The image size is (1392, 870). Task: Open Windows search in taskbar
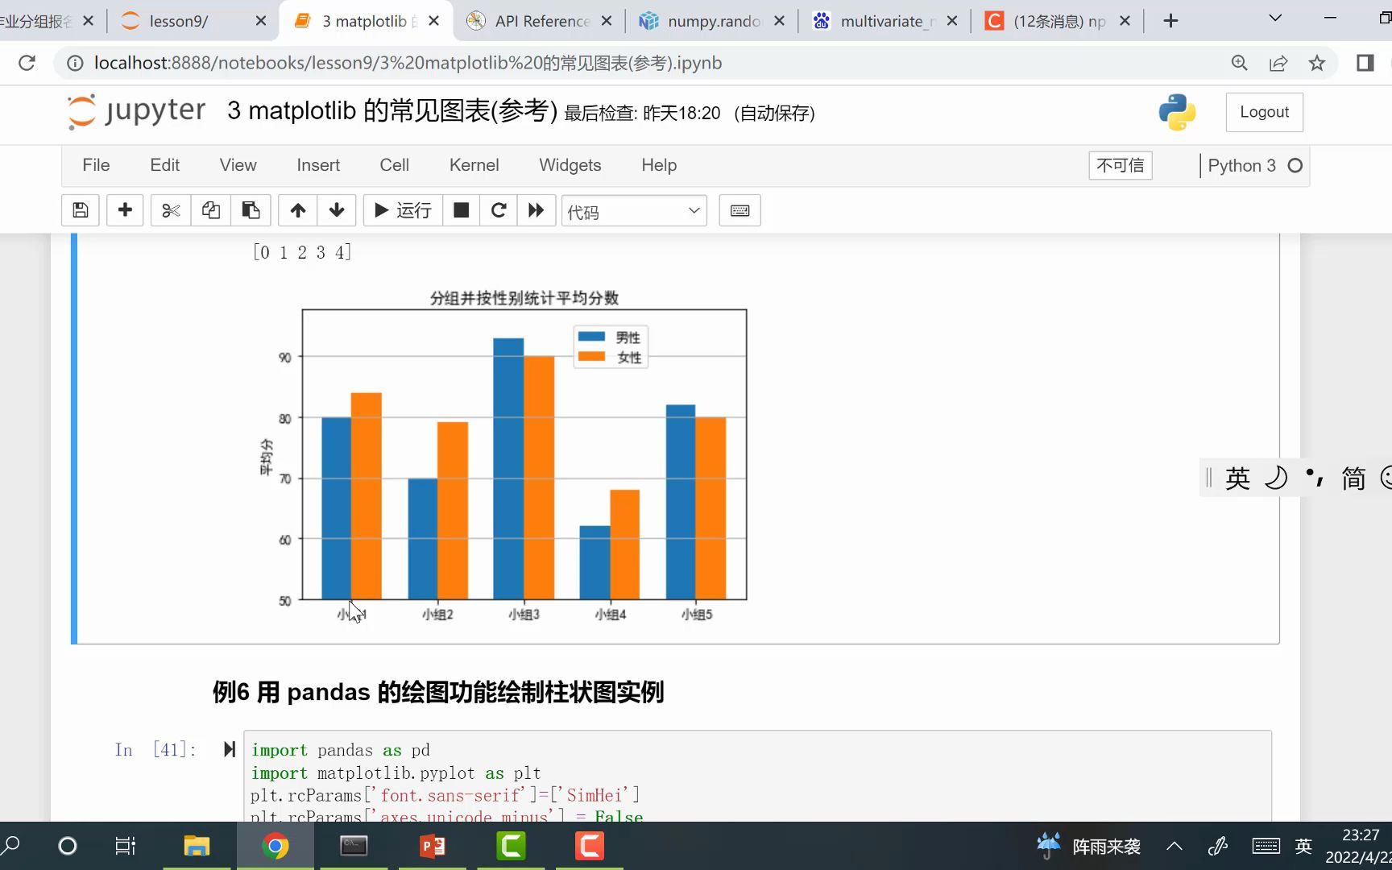click(x=11, y=846)
